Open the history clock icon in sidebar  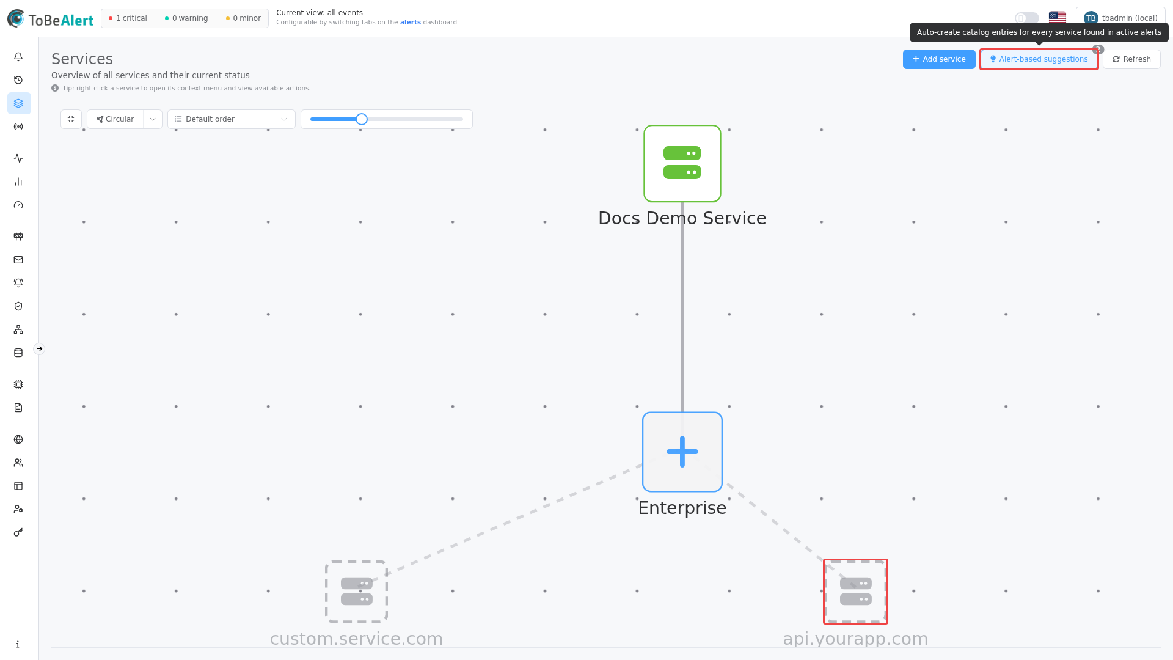(18, 80)
